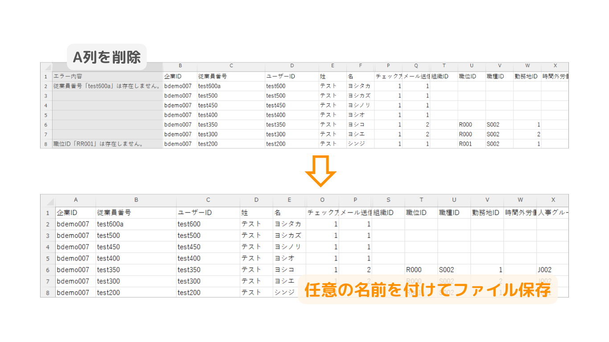Click the 'エラー内容' header cell
The height and width of the screenshot is (342, 609).
107,76
